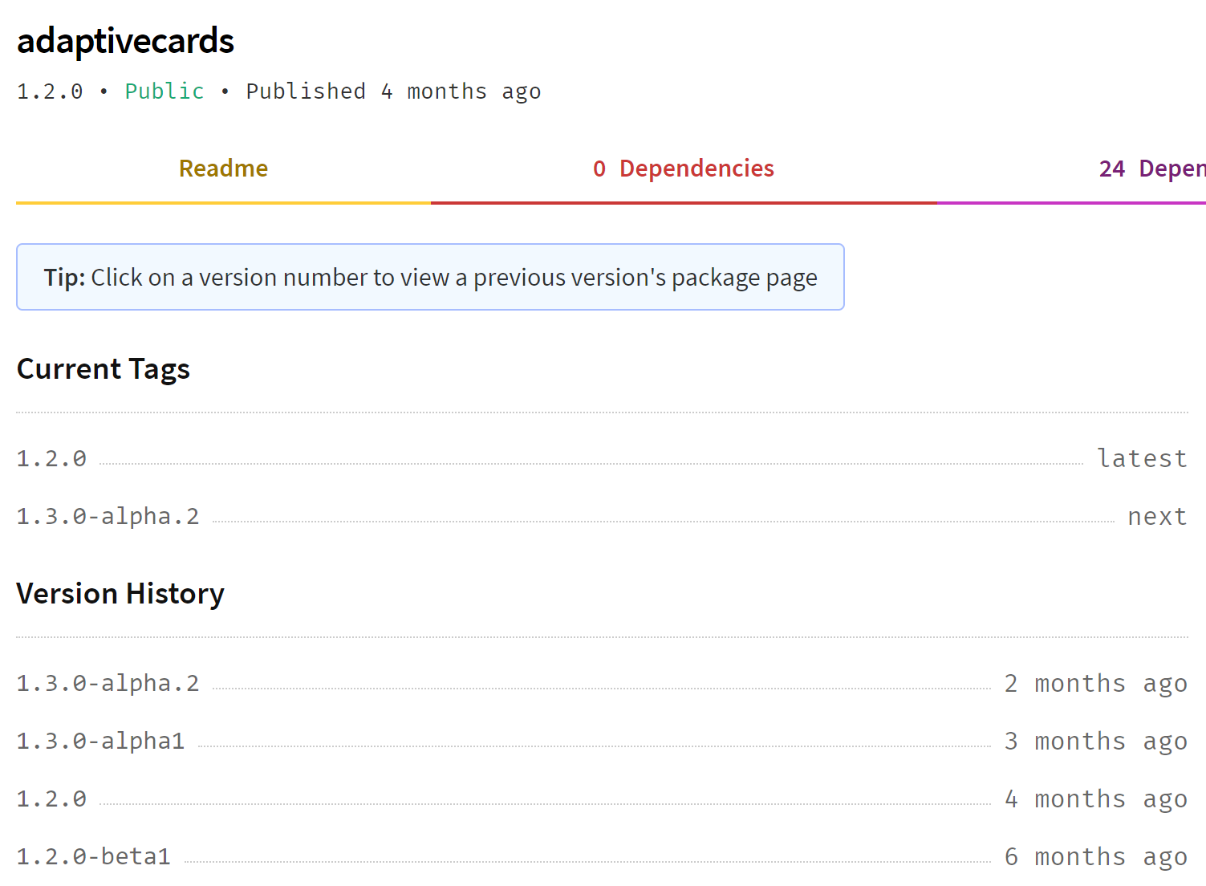Click the Published 4 months ago text
The width and height of the screenshot is (1206, 886).
pyautogui.click(x=392, y=91)
